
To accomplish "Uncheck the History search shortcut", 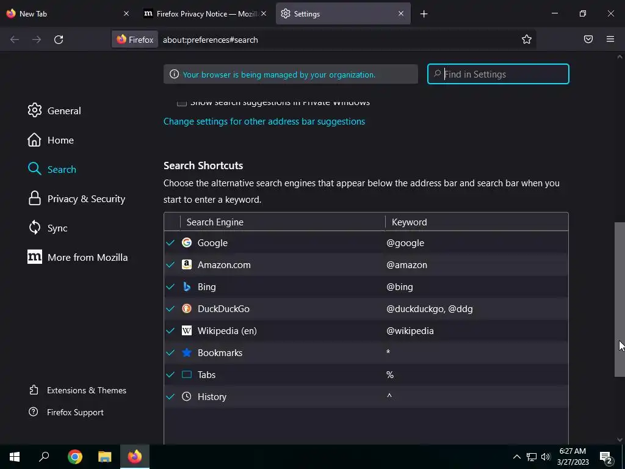I will pos(171,396).
